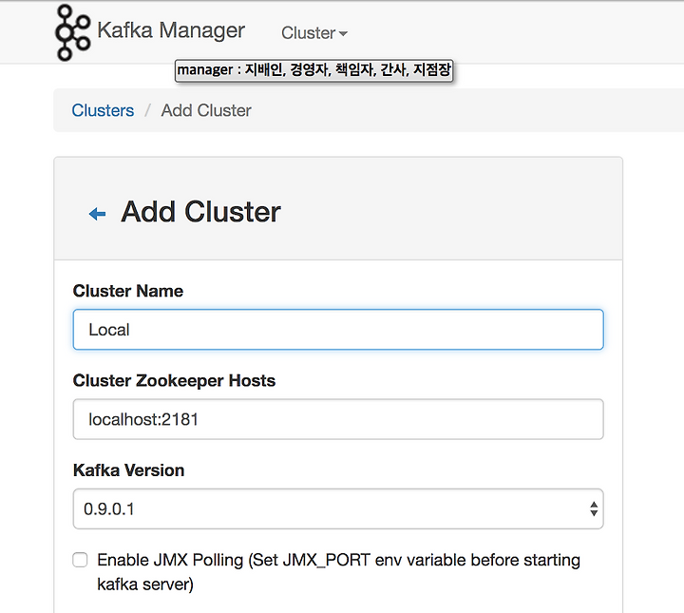Click the localhost:2181 text in field
Screen dimensions: 684x613
[x=143, y=419]
